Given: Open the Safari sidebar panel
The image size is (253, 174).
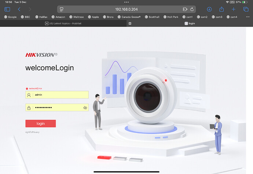Looking at the screenshot, I should pyautogui.click(x=7, y=9).
